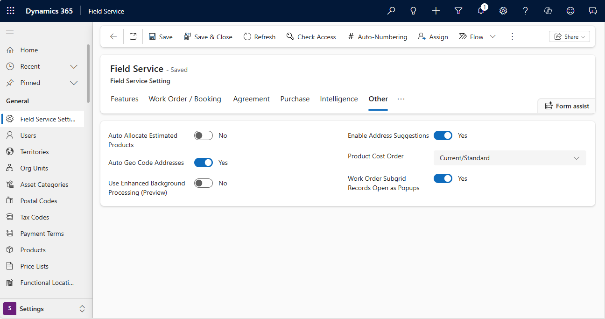Screen dimensions: 605x319
Task: View notifications via the bell icon
Action: click(480, 10)
